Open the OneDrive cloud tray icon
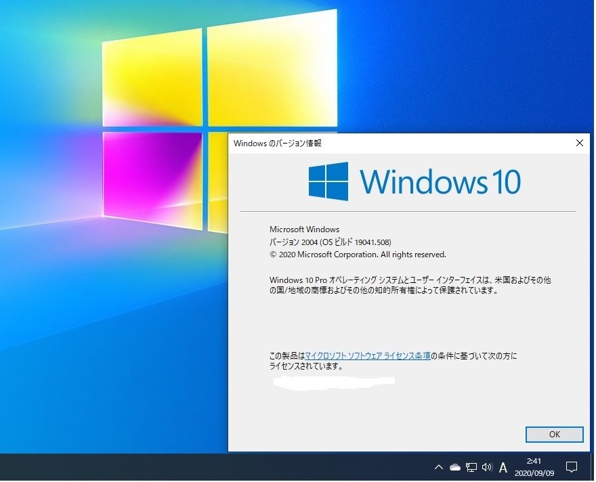The image size is (596, 482). point(455,468)
